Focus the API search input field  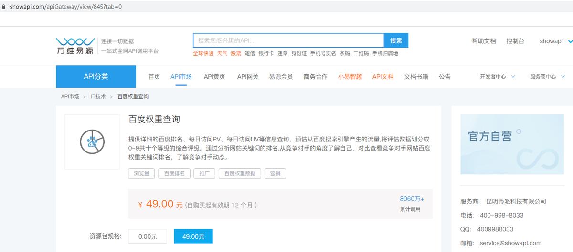[288, 40]
